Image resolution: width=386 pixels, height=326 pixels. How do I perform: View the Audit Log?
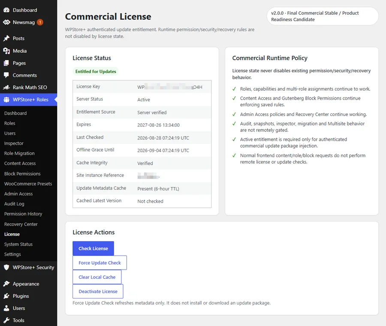tap(14, 204)
